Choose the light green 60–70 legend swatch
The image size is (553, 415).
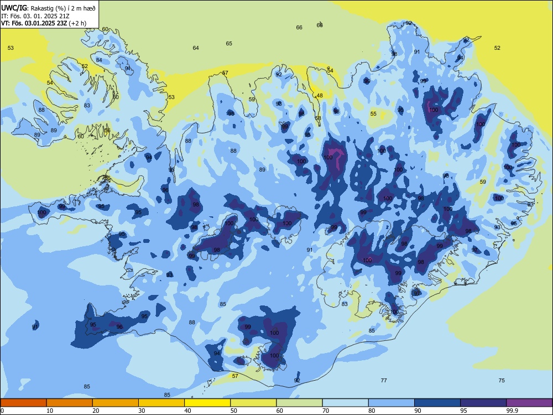click(x=299, y=403)
